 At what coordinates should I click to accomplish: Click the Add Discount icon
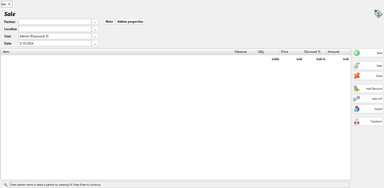[357, 89]
